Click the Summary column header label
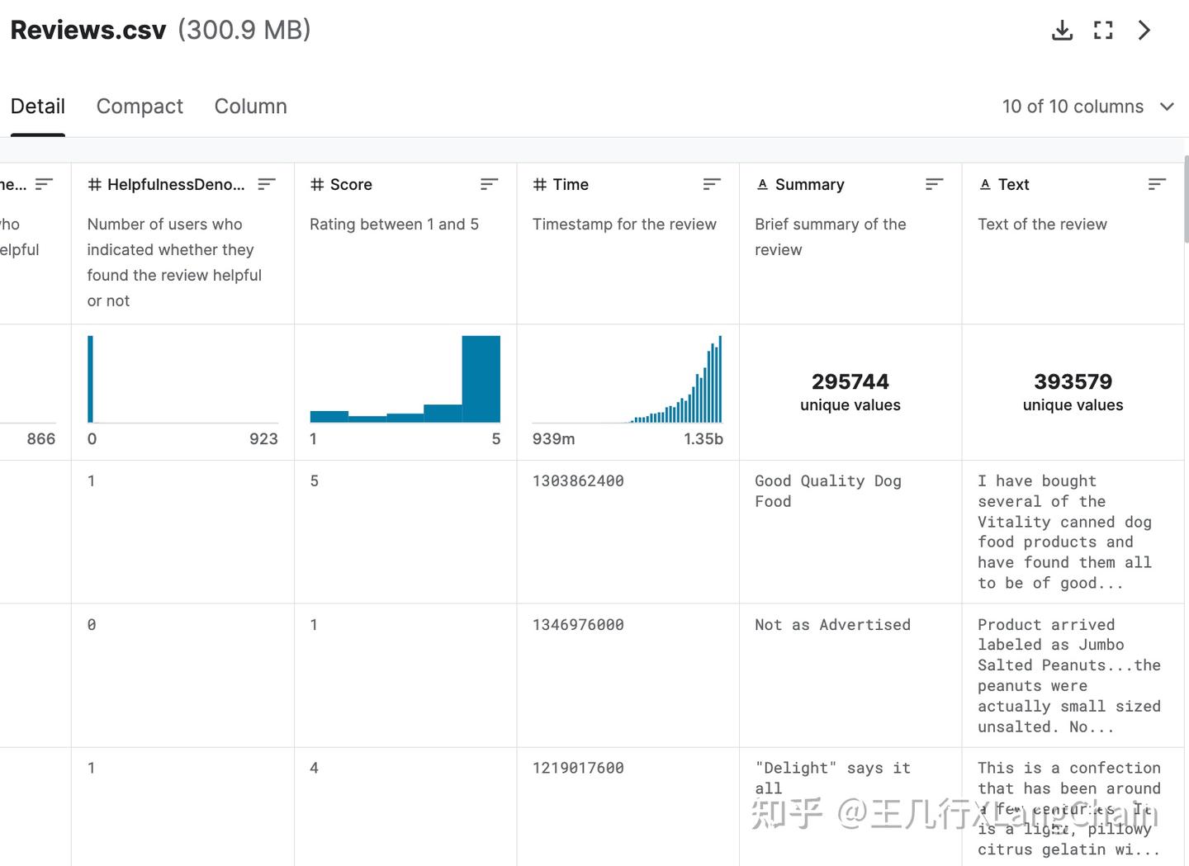 pos(809,184)
